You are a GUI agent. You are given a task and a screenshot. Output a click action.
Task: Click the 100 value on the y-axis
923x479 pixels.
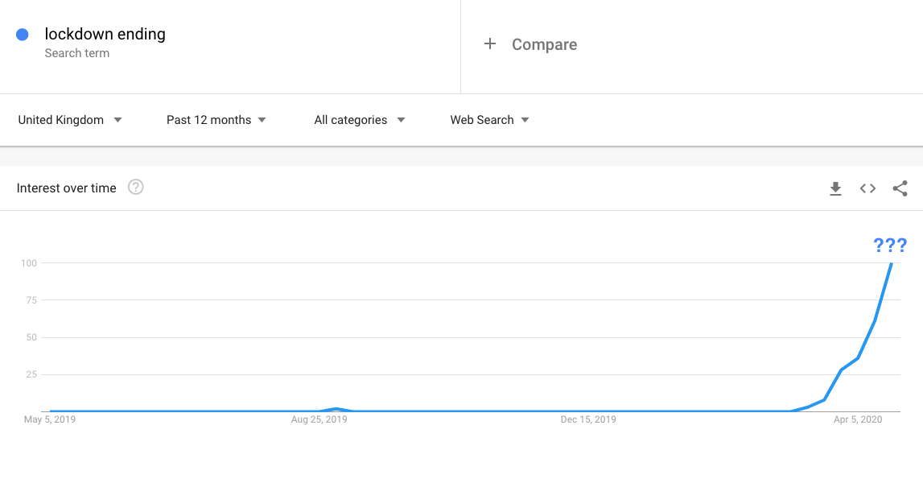tap(30, 263)
